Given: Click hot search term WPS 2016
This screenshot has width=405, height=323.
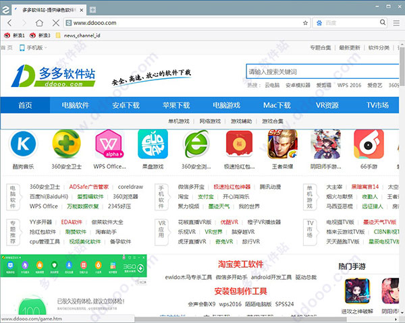Looking at the screenshot, I should tap(349, 85).
